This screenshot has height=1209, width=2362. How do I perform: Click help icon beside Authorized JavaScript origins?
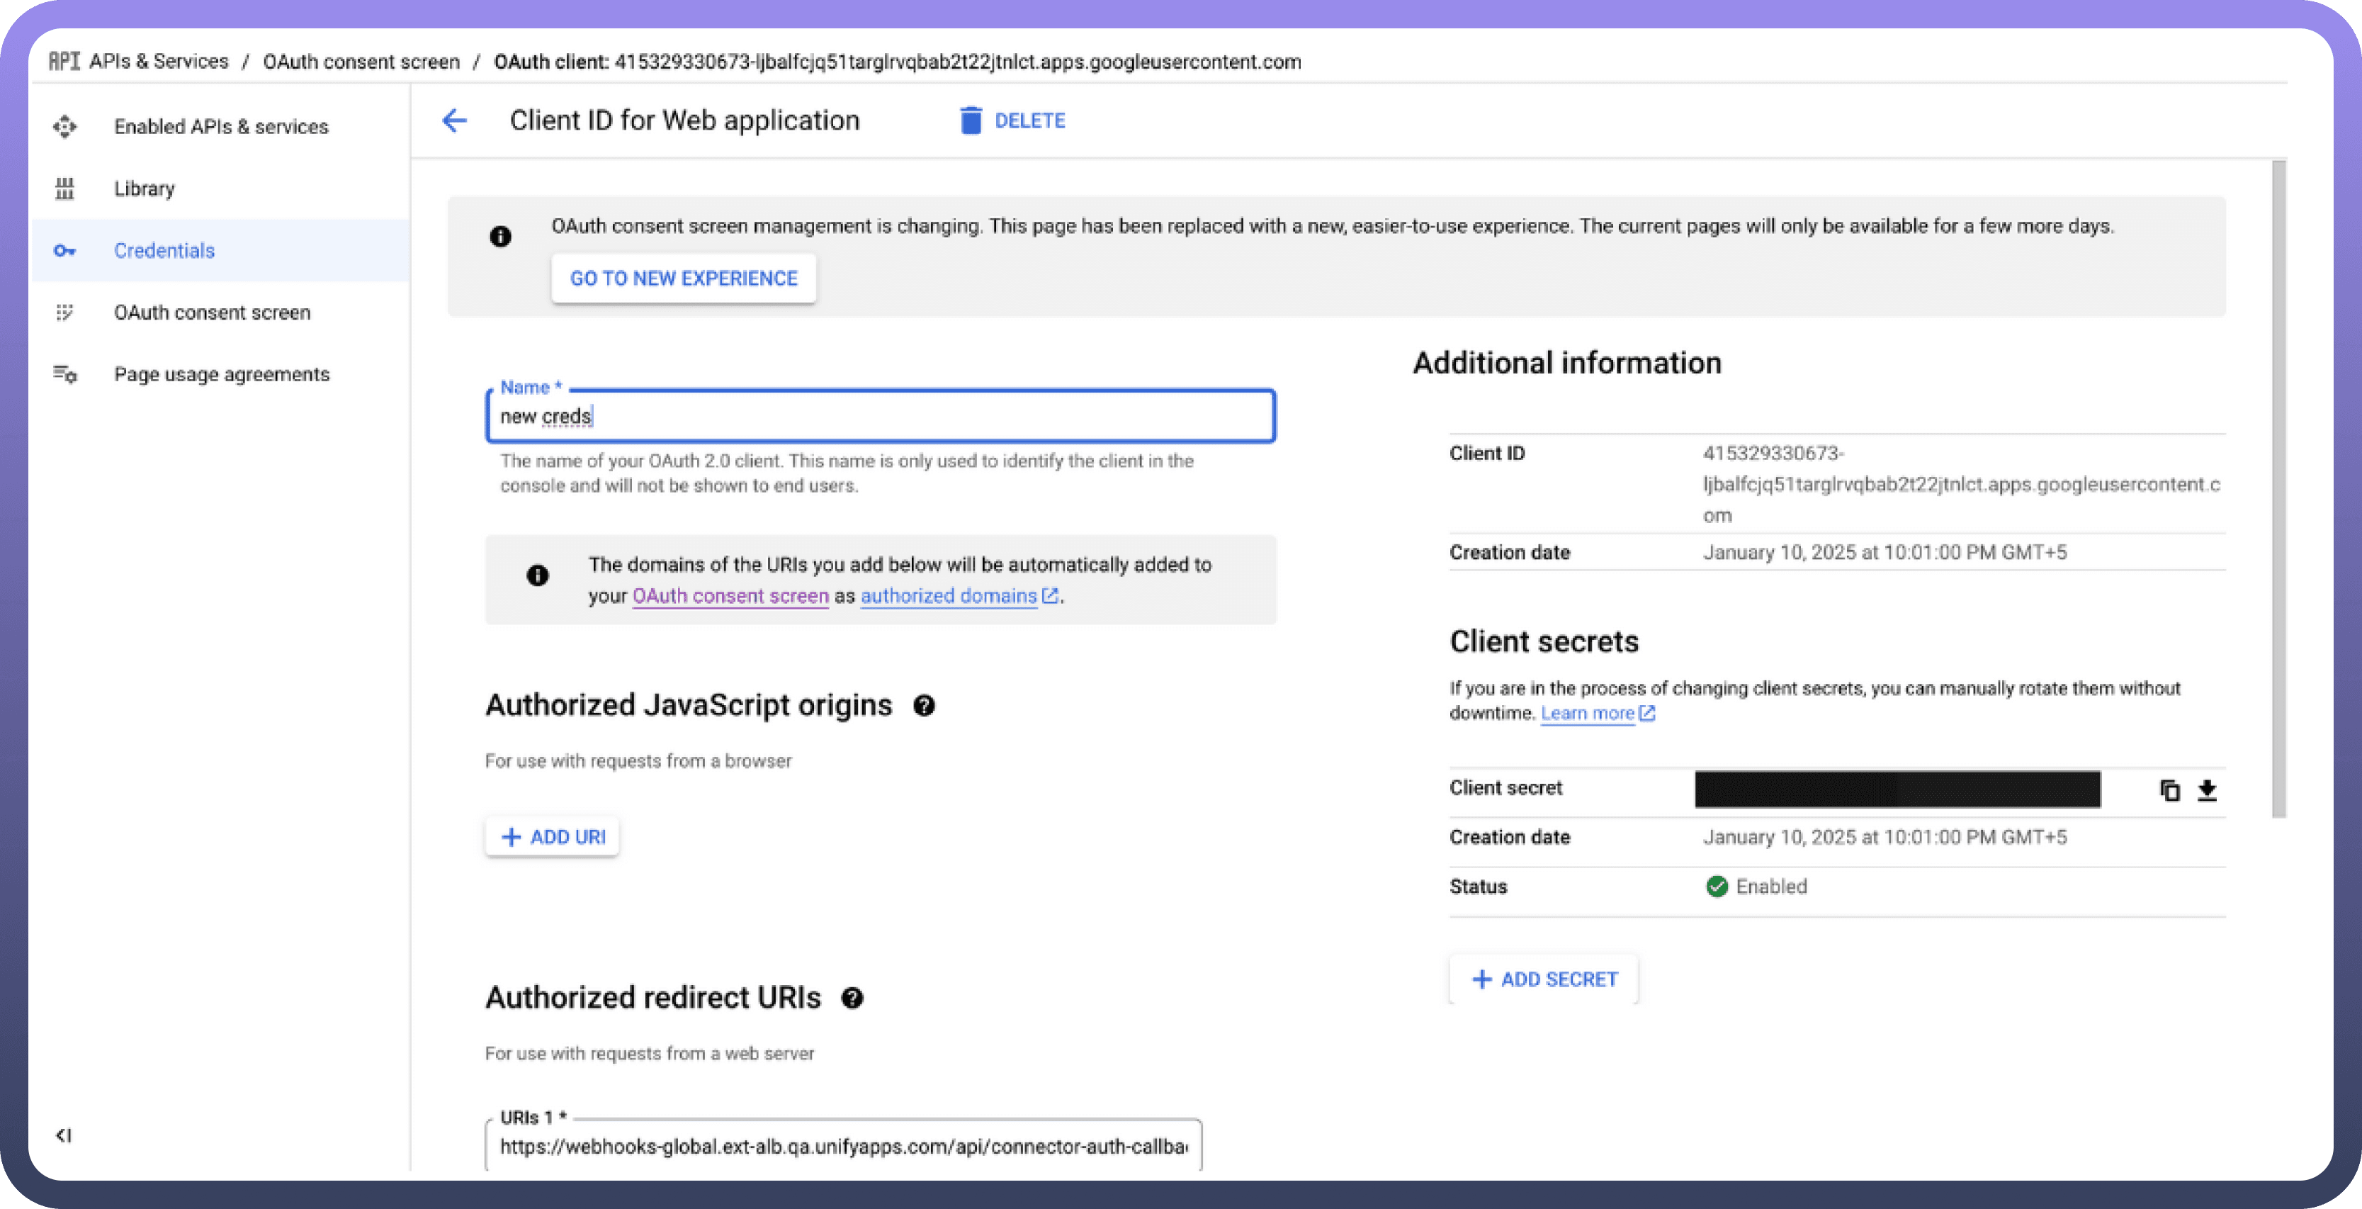(925, 705)
